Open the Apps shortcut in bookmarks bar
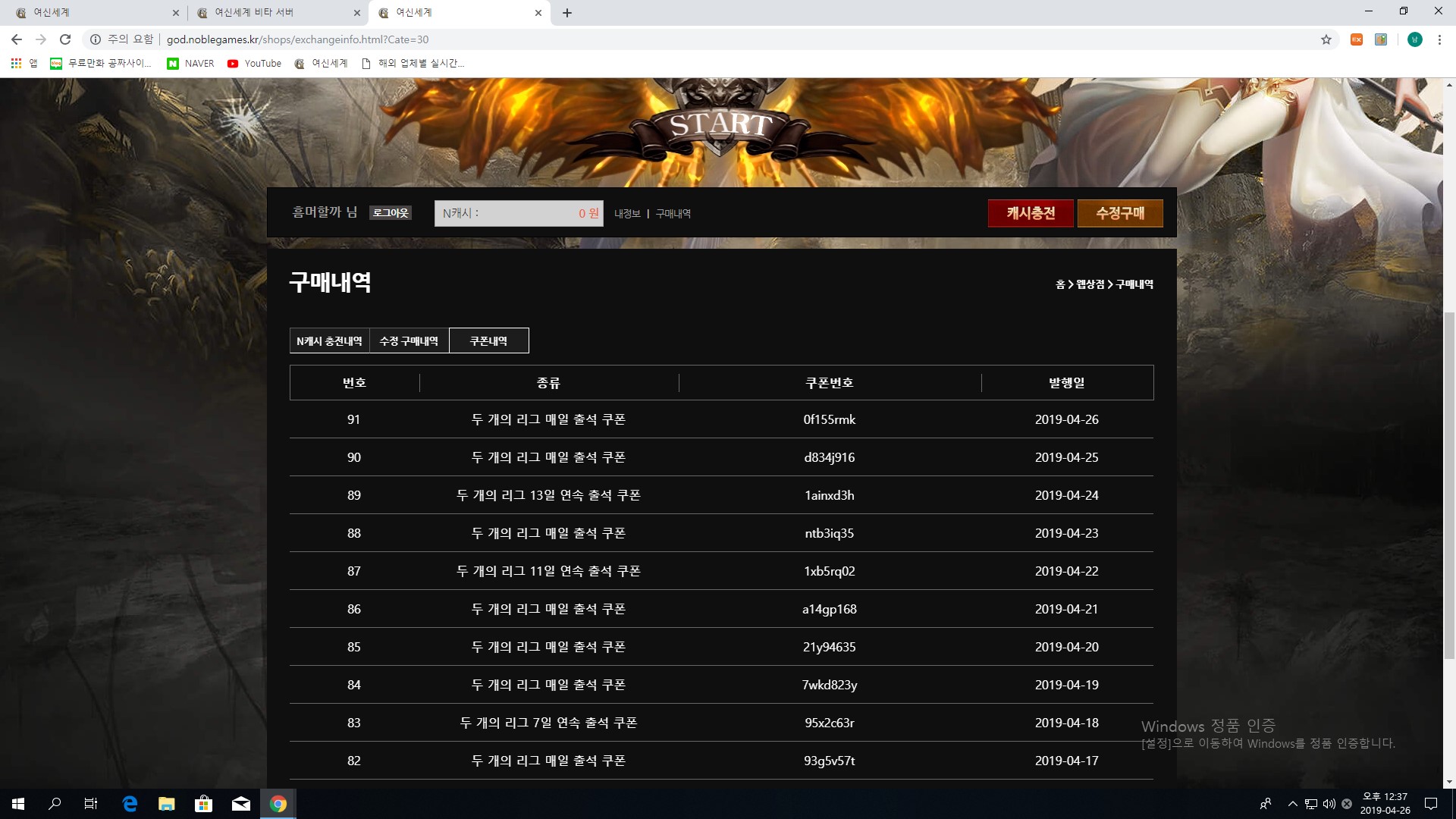 [24, 64]
